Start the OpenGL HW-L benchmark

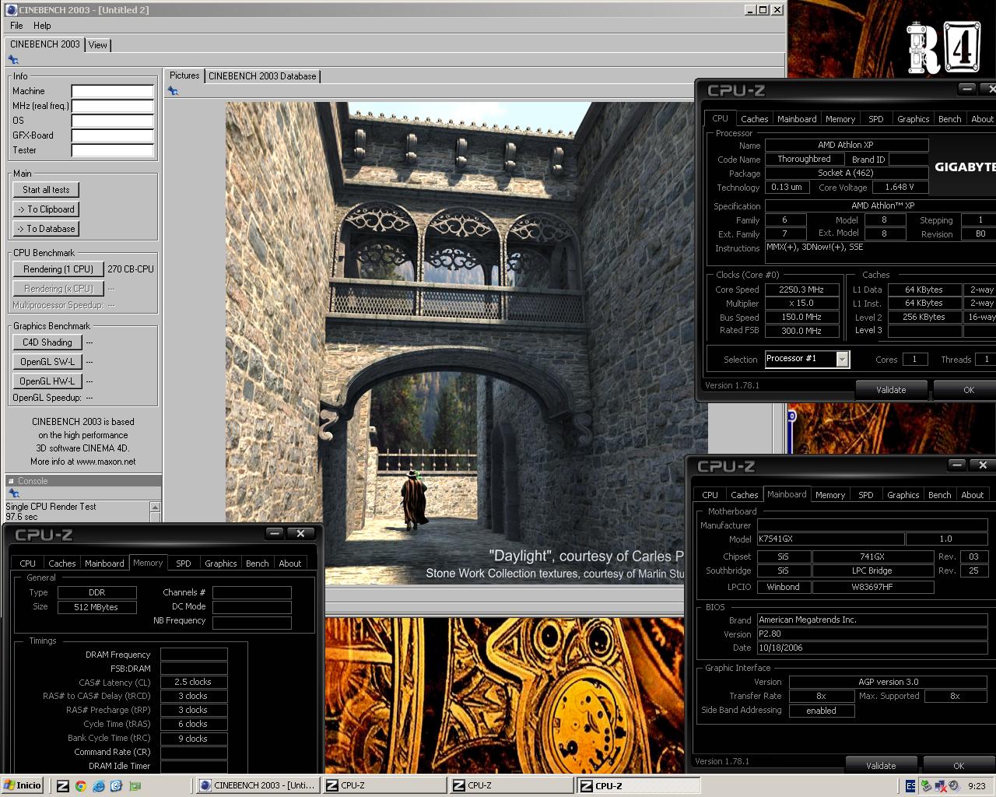point(47,381)
